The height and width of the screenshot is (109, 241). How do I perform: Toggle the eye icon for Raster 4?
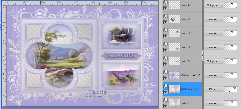point(165,50)
